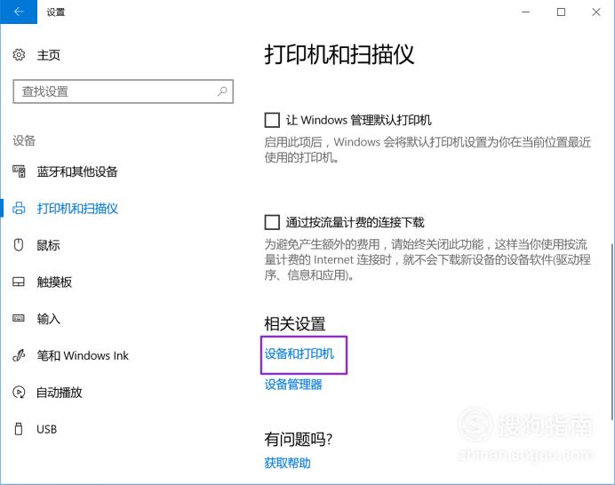Viewport: 615px width, 485px height.
Task: Click the touchpad icon in sidebar
Action: 19,282
